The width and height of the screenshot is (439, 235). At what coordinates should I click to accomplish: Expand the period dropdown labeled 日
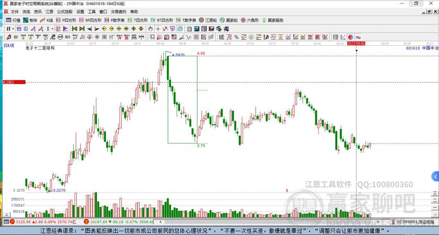[9, 29]
